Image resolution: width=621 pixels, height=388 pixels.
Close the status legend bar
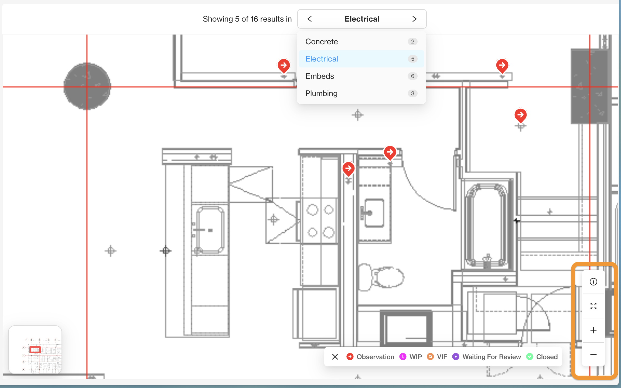[x=335, y=357]
